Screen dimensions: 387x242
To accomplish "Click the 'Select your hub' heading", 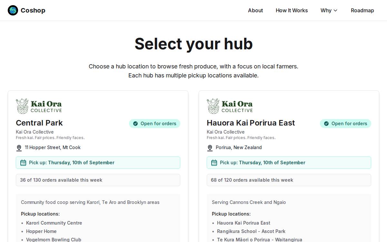I will pos(193,44).
